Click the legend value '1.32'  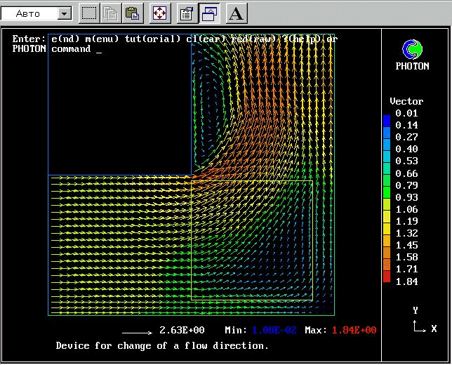[406, 233]
